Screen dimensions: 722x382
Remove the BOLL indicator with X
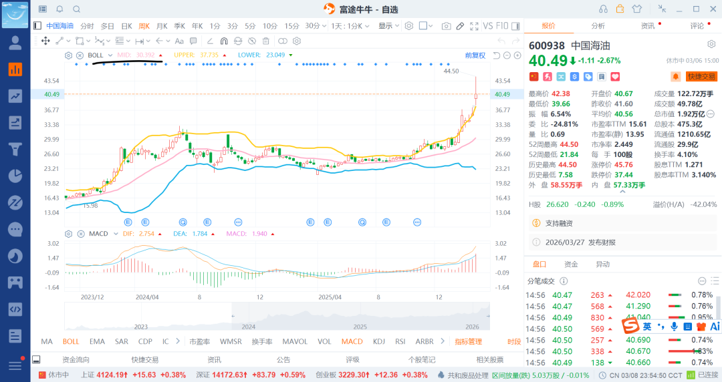(x=80, y=55)
